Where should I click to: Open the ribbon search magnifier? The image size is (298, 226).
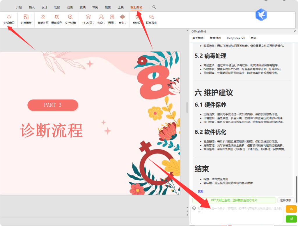click(x=154, y=7)
